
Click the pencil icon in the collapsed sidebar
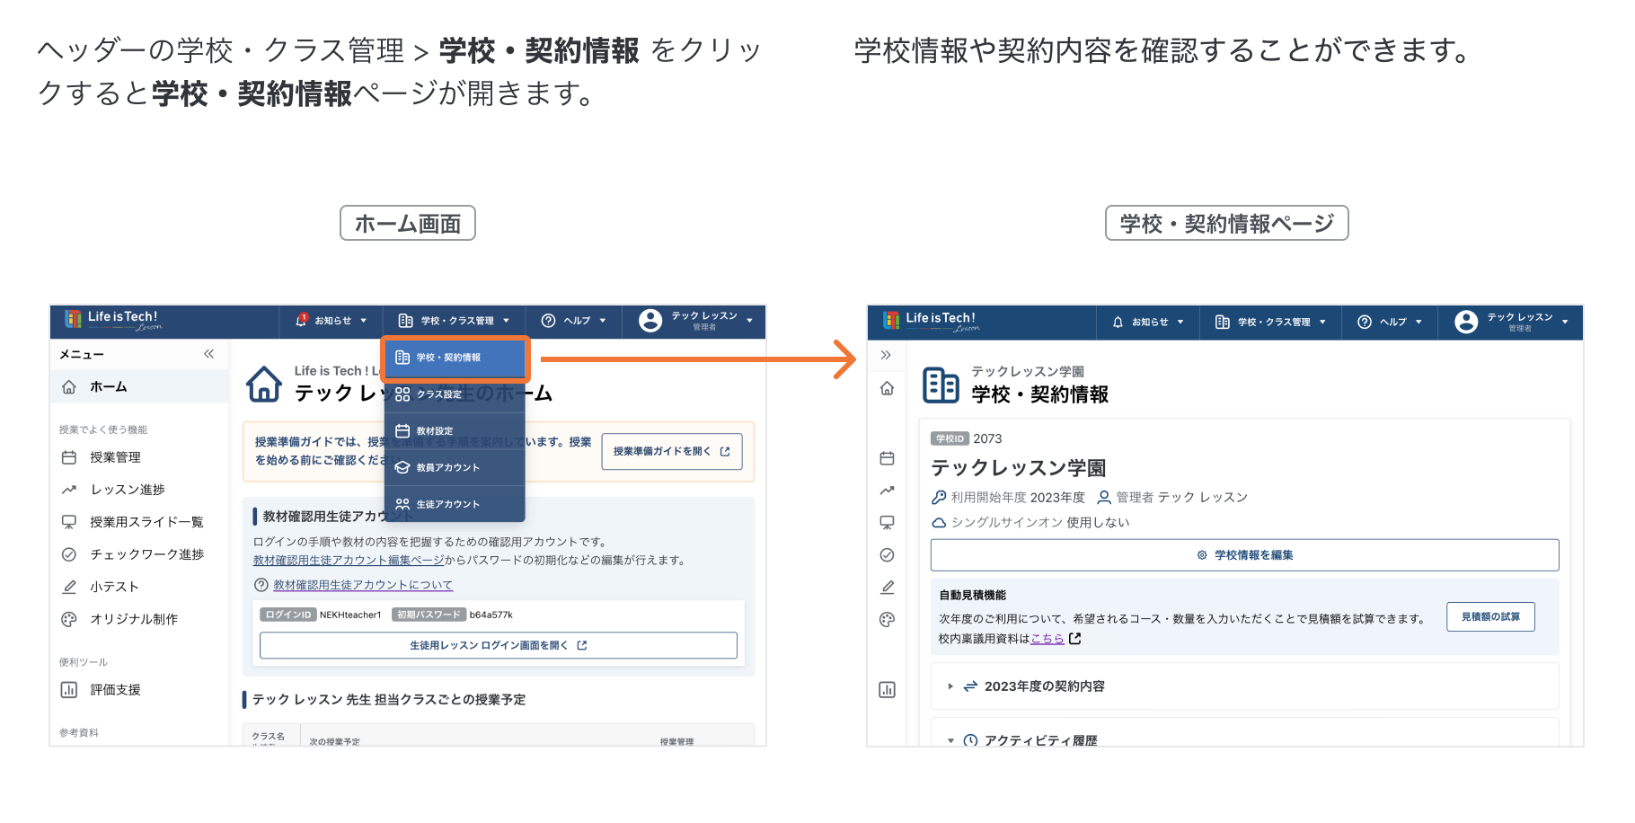[x=887, y=588]
